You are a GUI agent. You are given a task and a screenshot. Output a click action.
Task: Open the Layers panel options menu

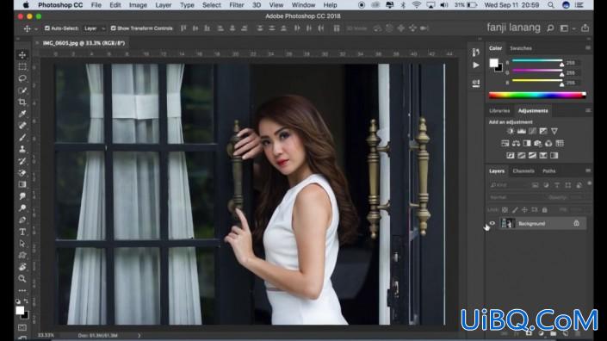point(588,170)
